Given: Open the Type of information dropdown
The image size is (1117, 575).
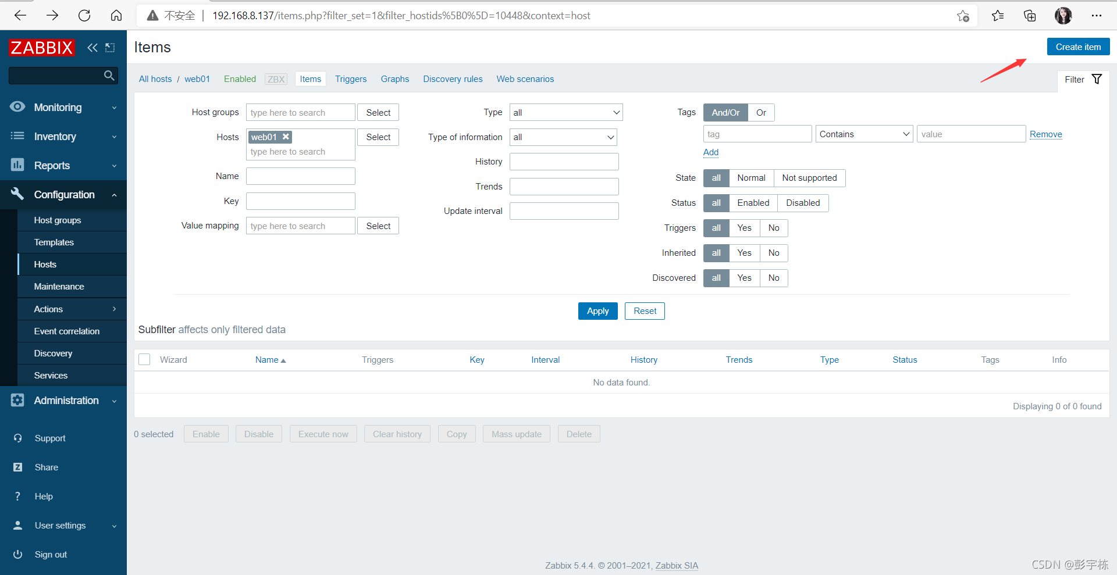Looking at the screenshot, I should tap(563, 137).
